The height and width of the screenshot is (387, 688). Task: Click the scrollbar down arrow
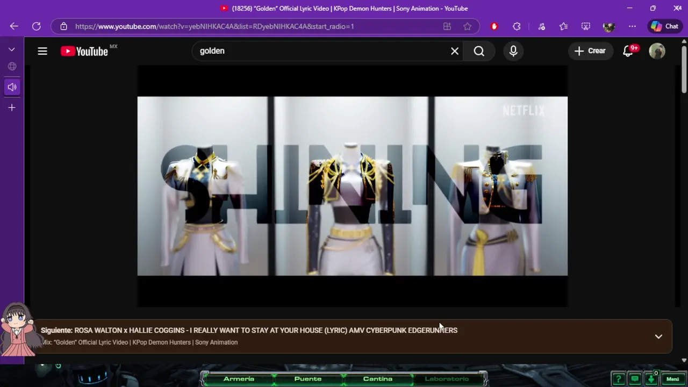[684, 360]
